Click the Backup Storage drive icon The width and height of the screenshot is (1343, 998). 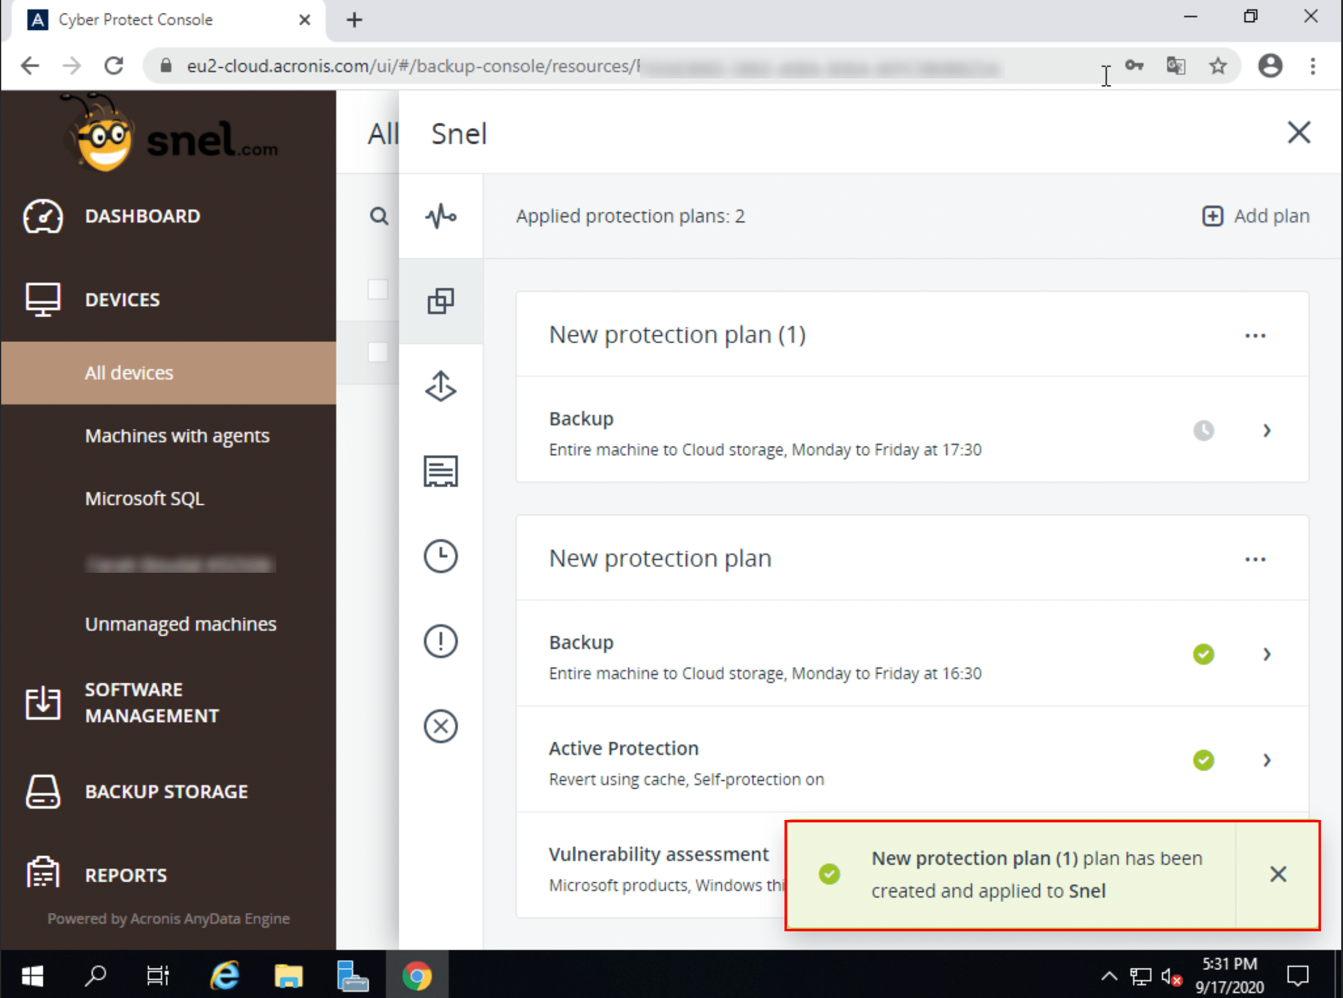[42, 791]
